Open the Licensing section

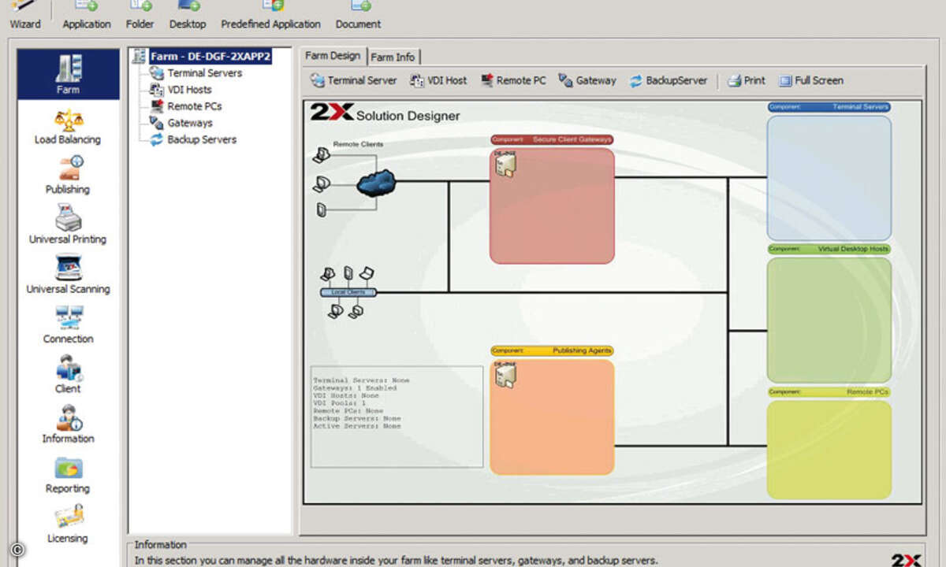tap(68, 524)
